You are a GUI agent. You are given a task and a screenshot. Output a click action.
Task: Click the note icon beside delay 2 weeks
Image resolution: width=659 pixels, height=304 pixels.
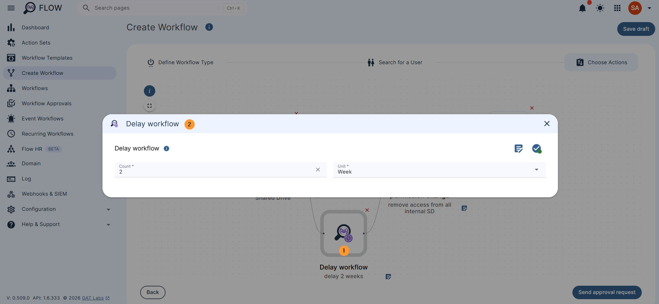pyautogui.click(x=388, y=277)
